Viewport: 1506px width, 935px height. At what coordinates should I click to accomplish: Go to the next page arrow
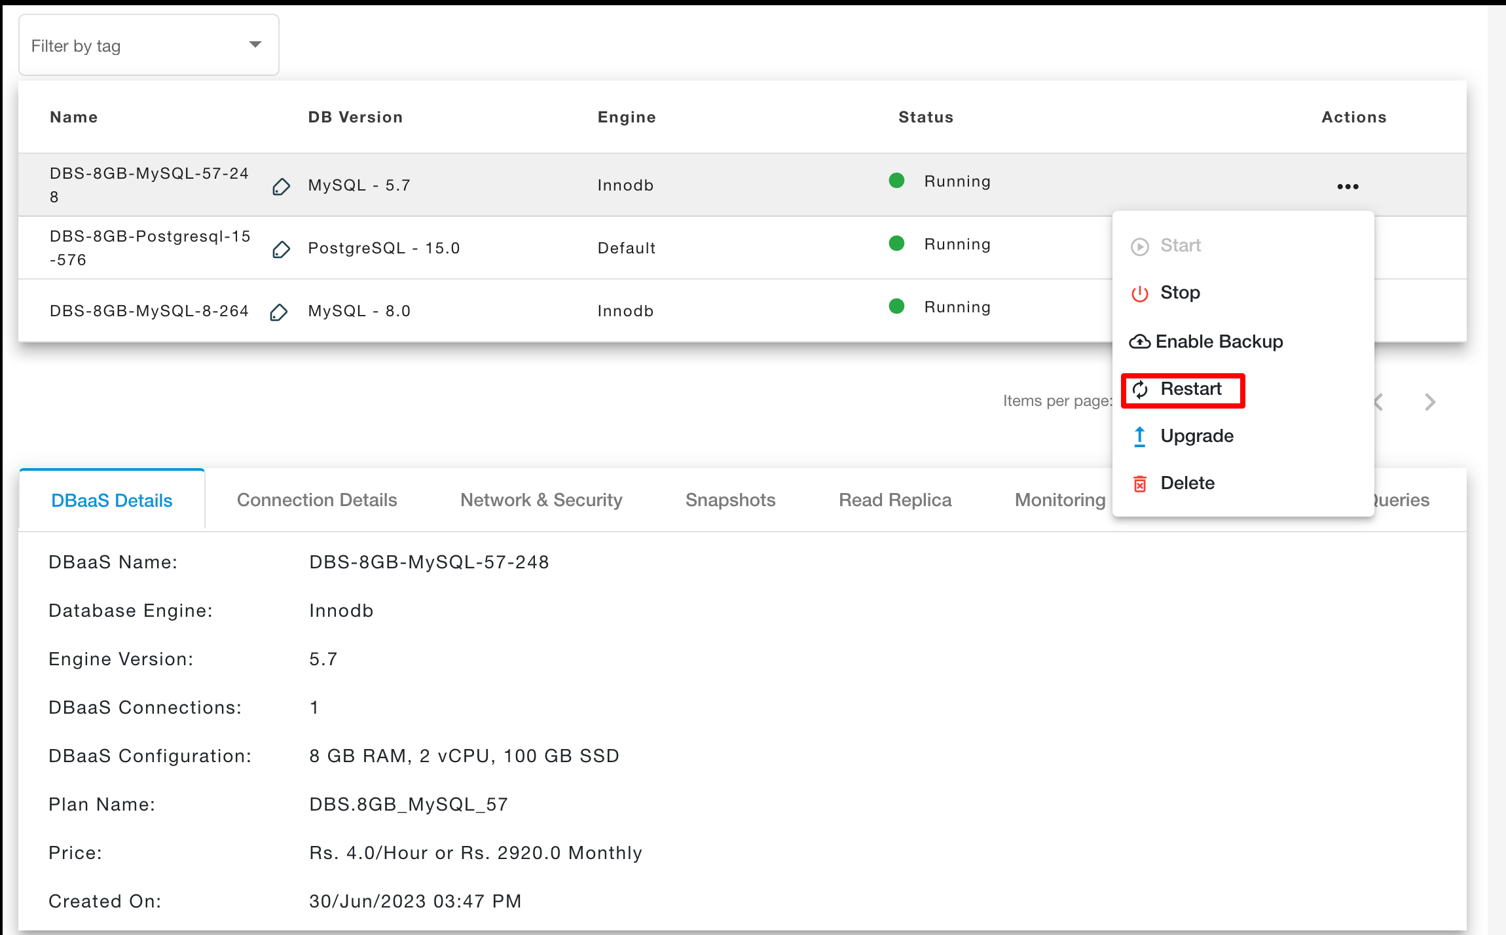pos(1430,401)
